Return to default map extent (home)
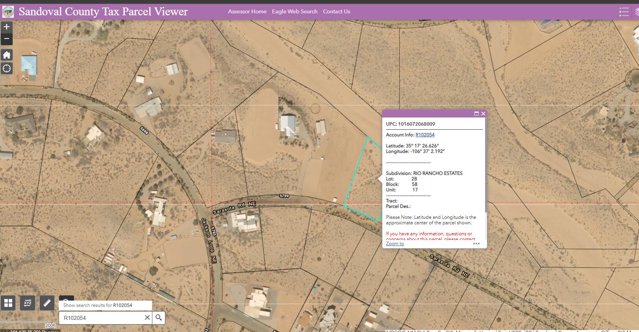The height and width of the screenshot is (332, 639). tap(7, 55)
